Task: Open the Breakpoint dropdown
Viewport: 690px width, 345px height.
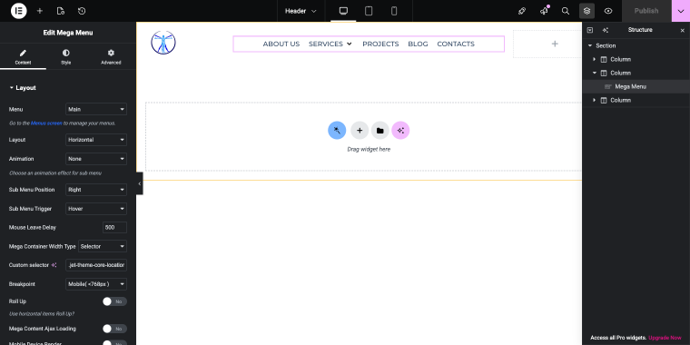Action: coord(96,284)
